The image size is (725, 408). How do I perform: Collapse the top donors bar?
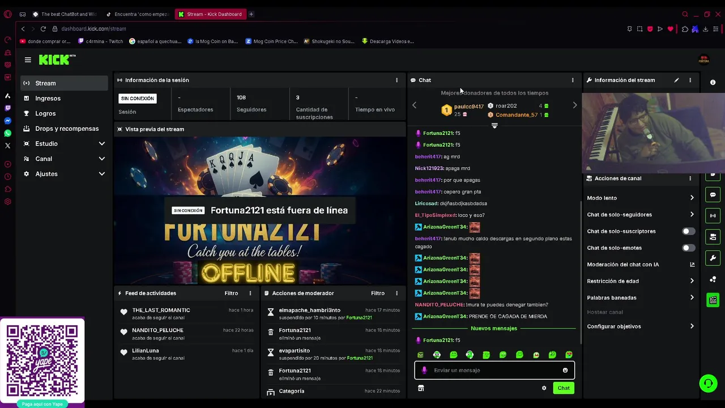(494, 126)
